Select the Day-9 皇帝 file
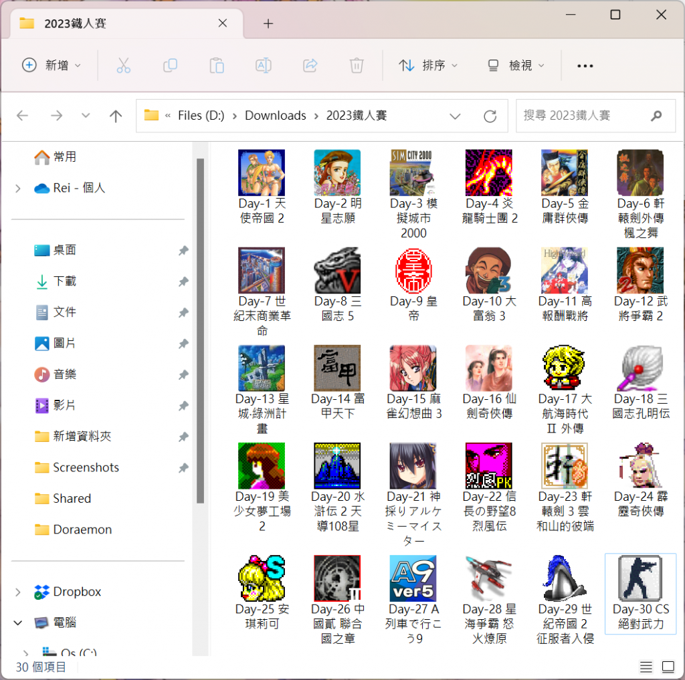685x680 pixels. coord(413,284)
